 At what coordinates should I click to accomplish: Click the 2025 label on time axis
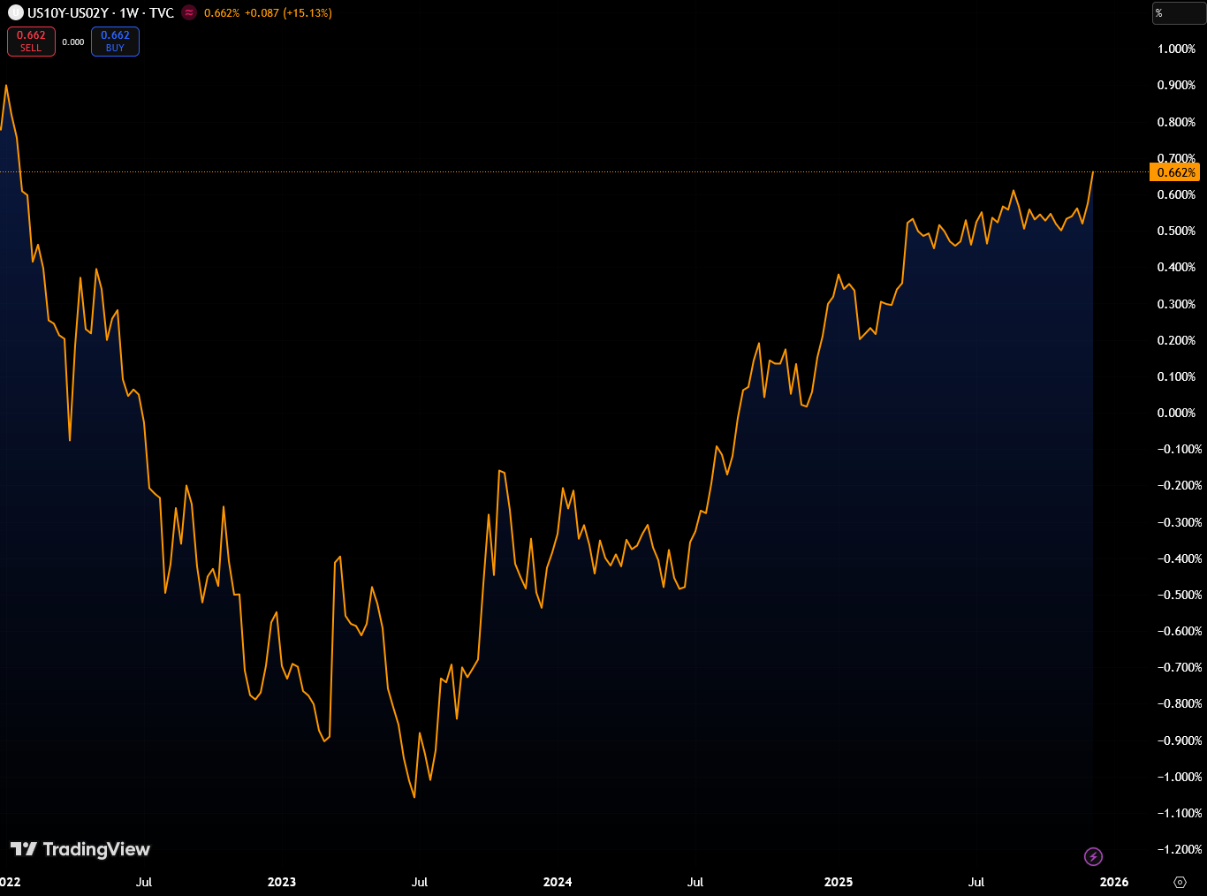click(839, 882)
